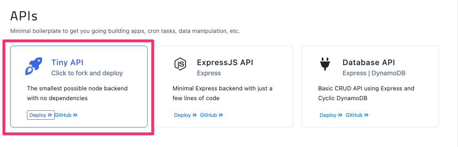Image resolution: width=458 pixels, height=147 pixels.
Task: Deploy the Tiny API template
Action: point(41,115)
